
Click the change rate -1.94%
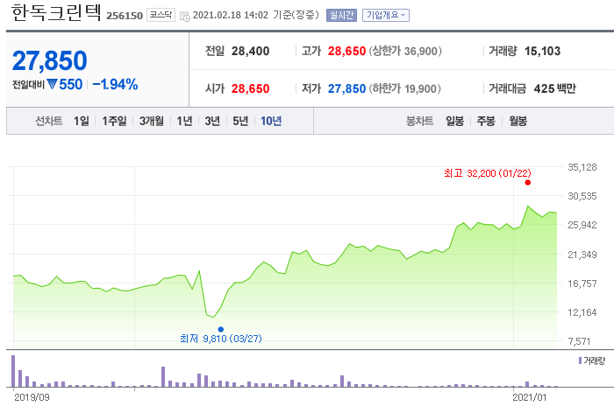[x=115, y=84]
